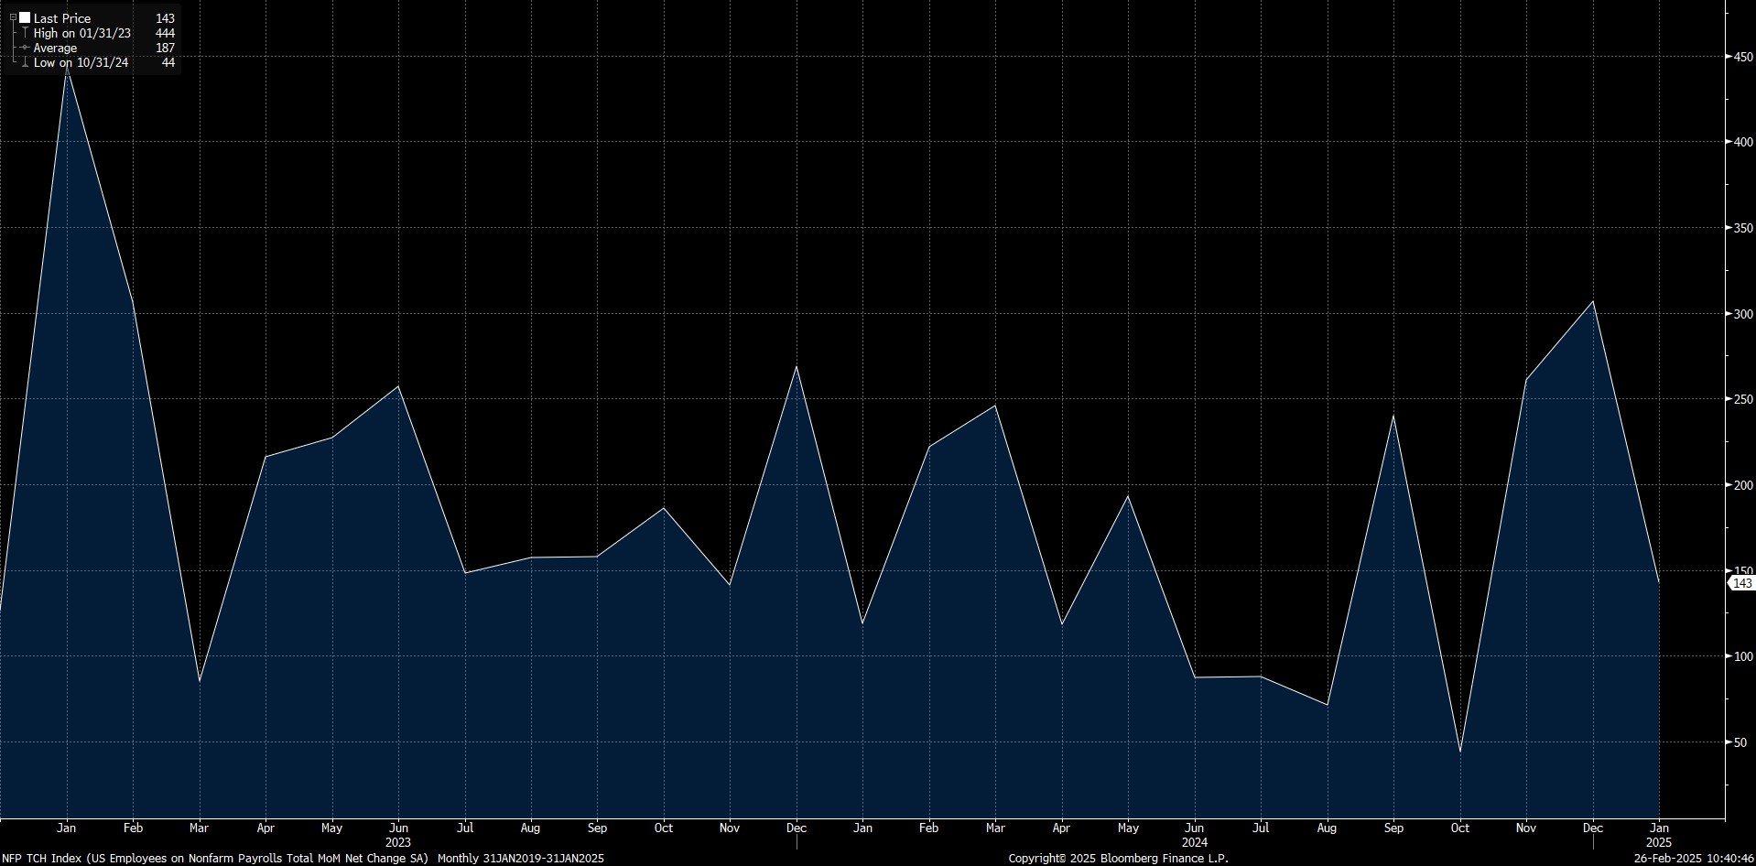Screen dimensions: 1756x866
Task: Click the 2025 year label on x-axis
Action: pyautogui.click(x=1659, y=842)
